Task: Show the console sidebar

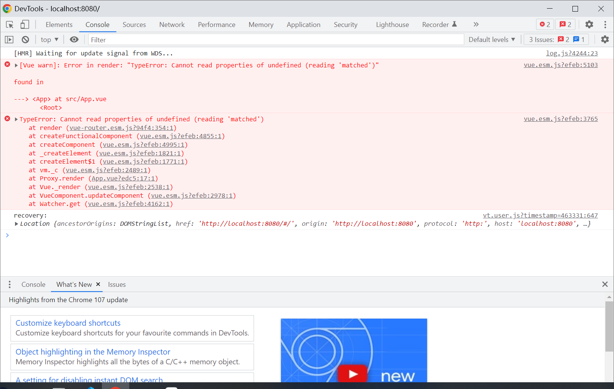Action: 9,39
